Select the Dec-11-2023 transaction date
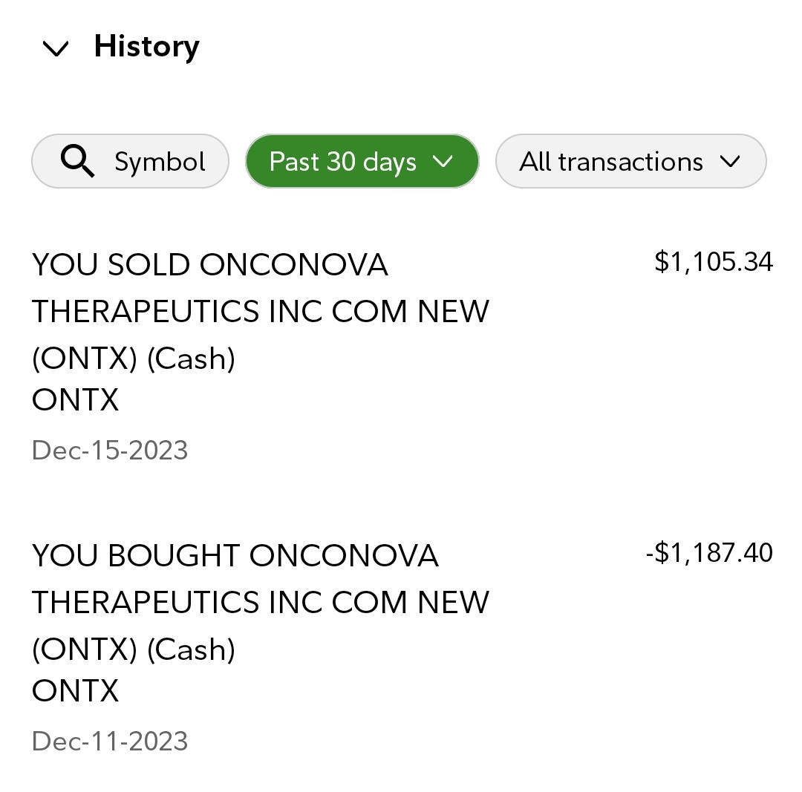 [110, 741]
